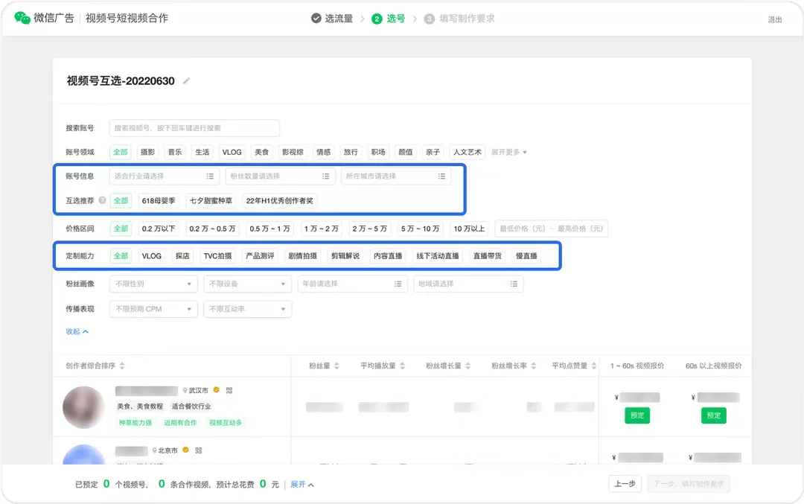Image resolution: width=804 pixels, height=504 pixels.
Task: Click the sort arrows on 平均播放量 column
Action: 403,366
